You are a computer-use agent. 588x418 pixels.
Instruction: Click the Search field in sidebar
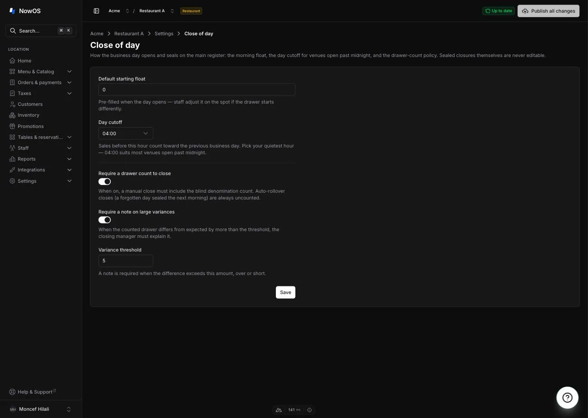coord(41,31)
